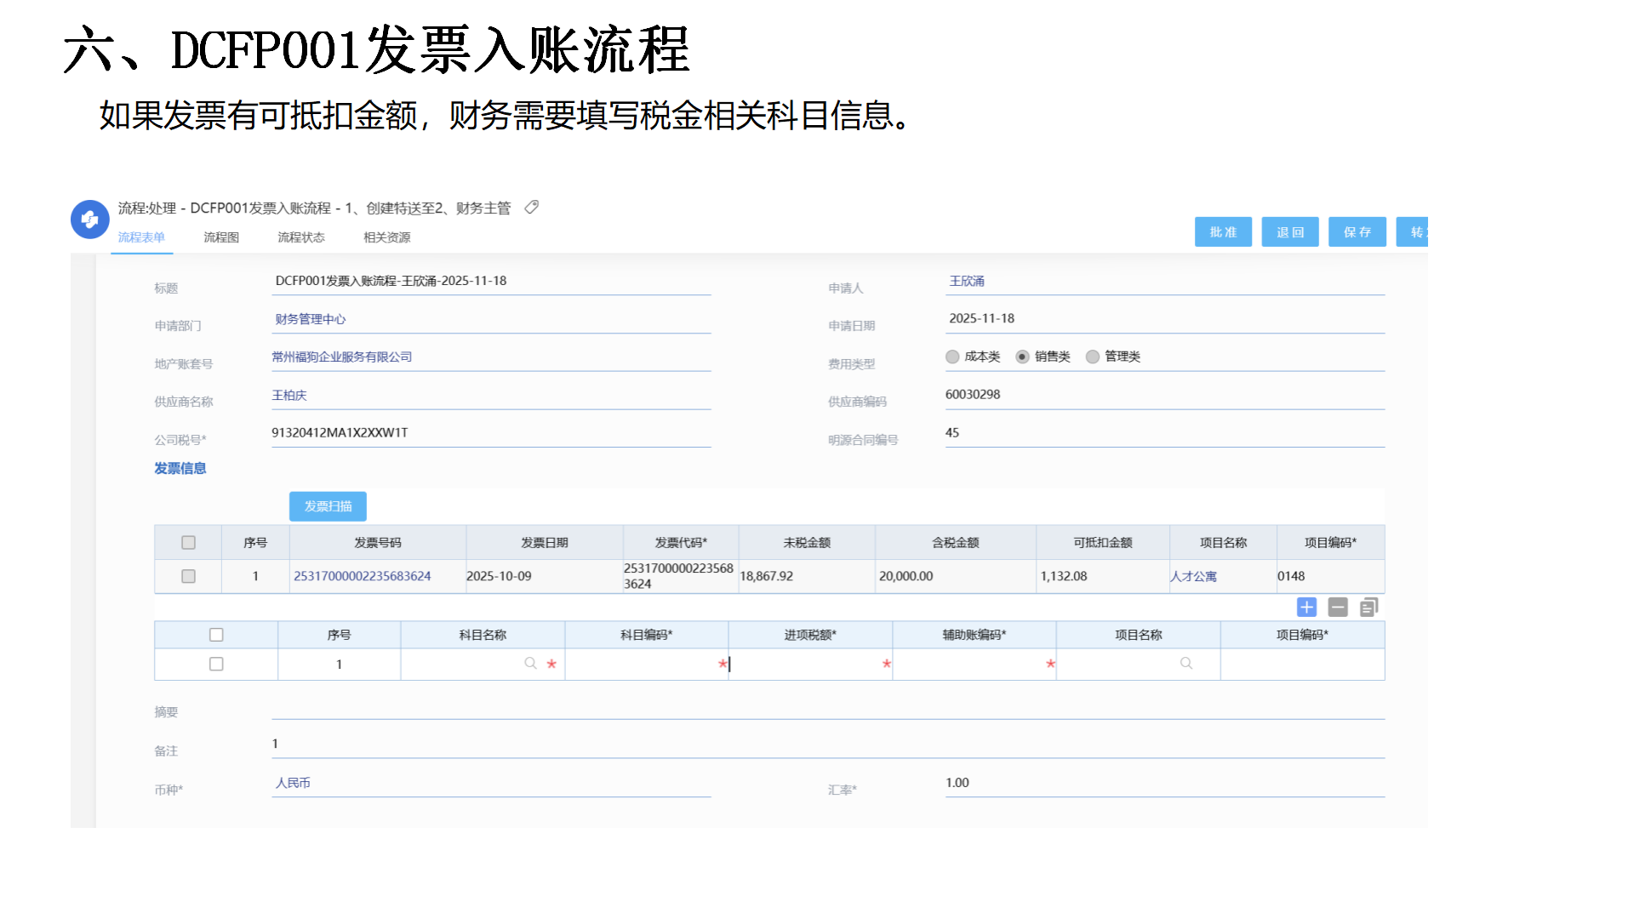Select the 管理类 radio button
Image resolution: width=1634 pixels, height=919 pixels.
pos(1093,357)
